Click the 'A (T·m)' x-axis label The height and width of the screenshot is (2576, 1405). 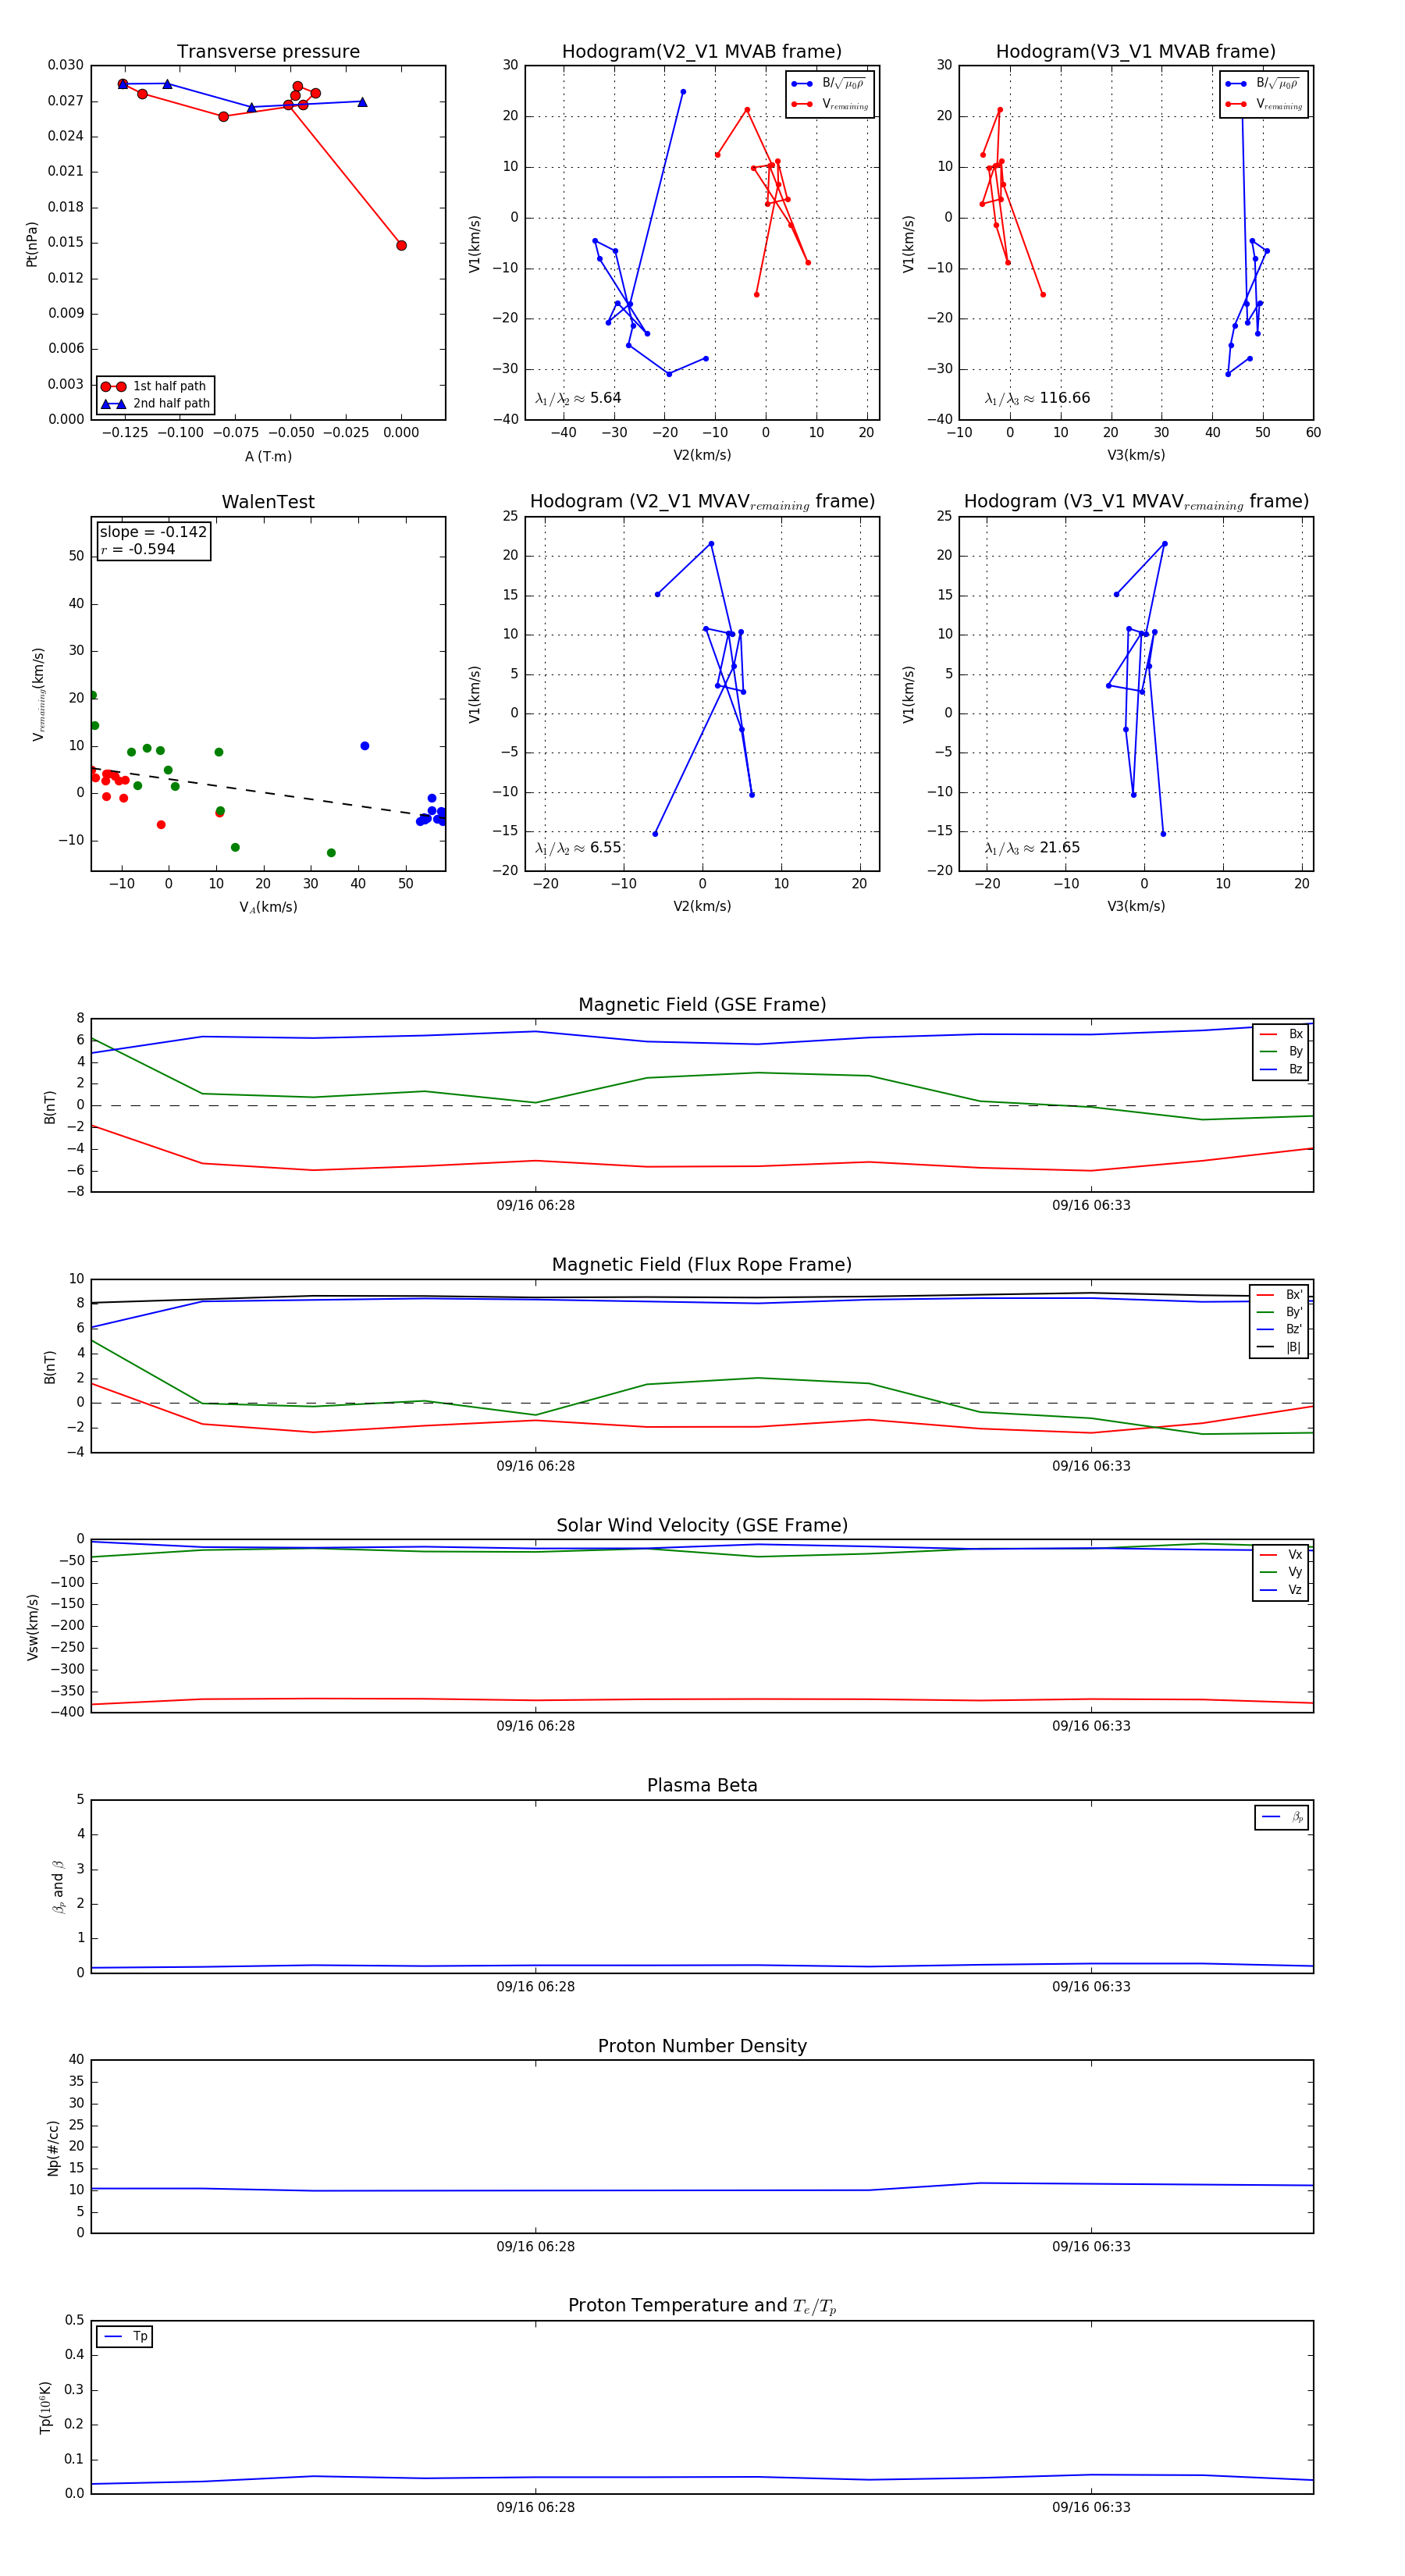pos(268,457)
